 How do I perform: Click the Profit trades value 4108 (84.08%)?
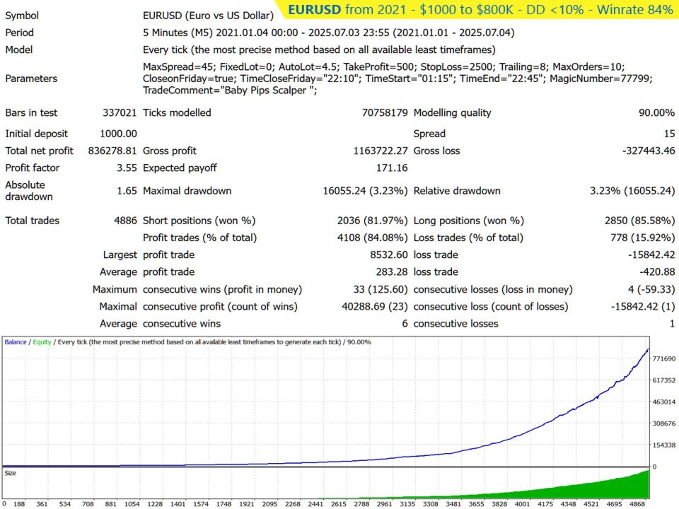click(x=373, y=238)
